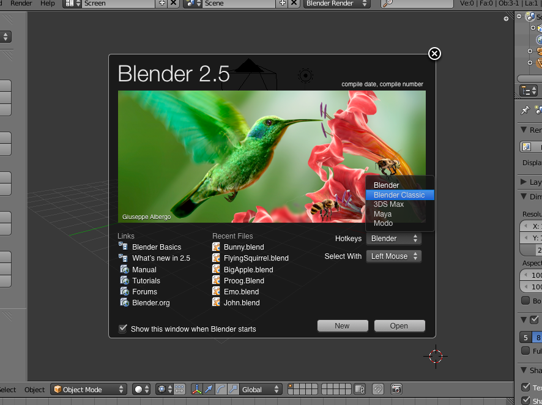The width and height of the screenshot is (542, 405).
Task: Open the screen layout browse icon dropdown
Action: pyautogui.click(x=73, y=4)
